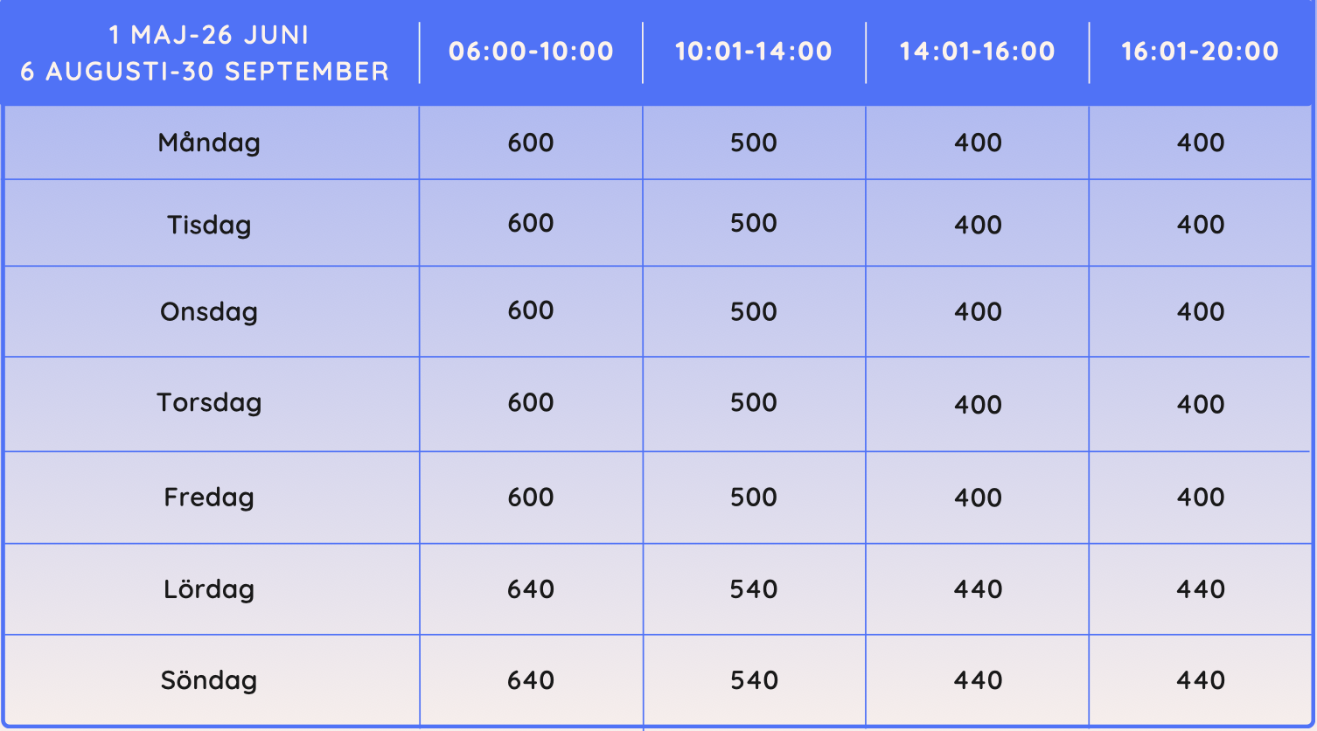Select Söndag 14:01-16:00 price 440
The width and height of the screenshot is (1317, 731).
click(978, 680)
